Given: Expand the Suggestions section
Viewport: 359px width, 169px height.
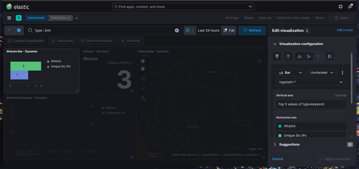Looking at the screenshot, I should 275,145.
